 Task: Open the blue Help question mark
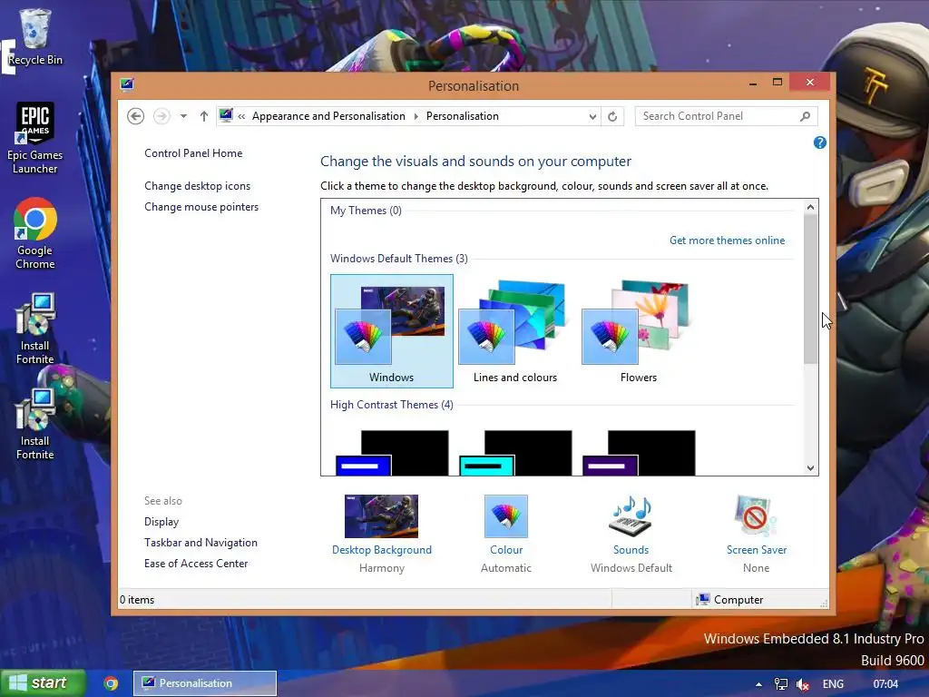click(x=820, y=142)
